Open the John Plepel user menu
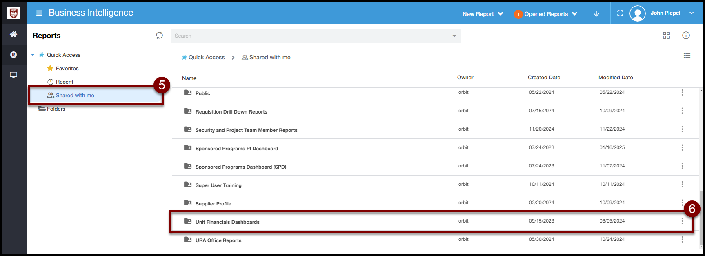 (662, 13)
